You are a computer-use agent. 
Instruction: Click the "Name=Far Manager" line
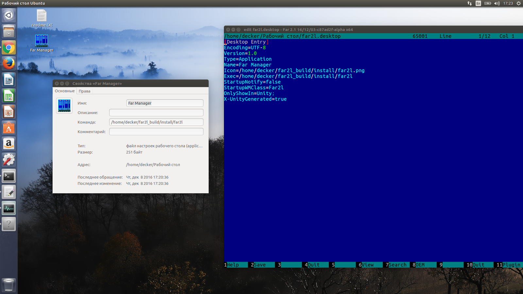point(248,65)
